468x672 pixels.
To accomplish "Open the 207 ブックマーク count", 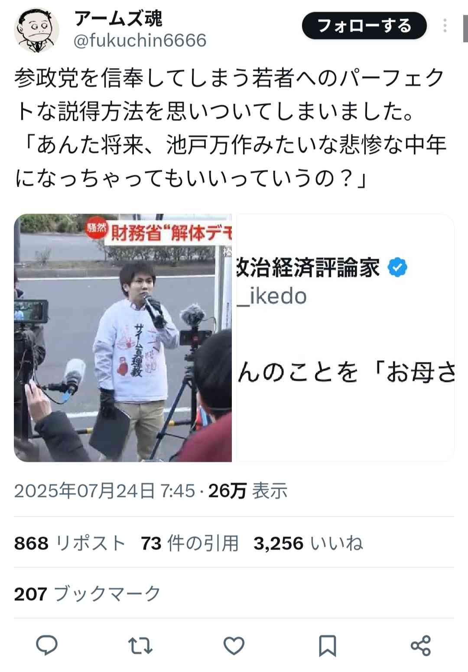I will [88, 593].
